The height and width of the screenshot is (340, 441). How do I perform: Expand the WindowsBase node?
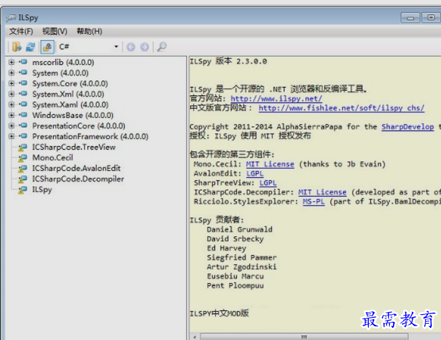click(x=11, y=115)
